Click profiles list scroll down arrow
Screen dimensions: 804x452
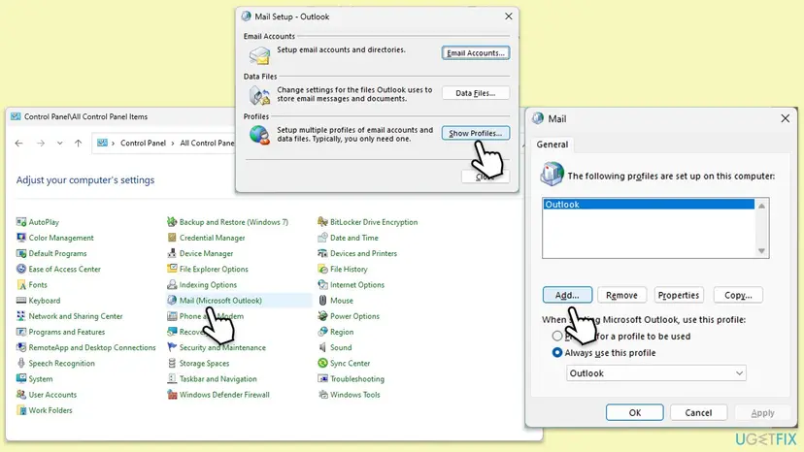click(761, 250)
